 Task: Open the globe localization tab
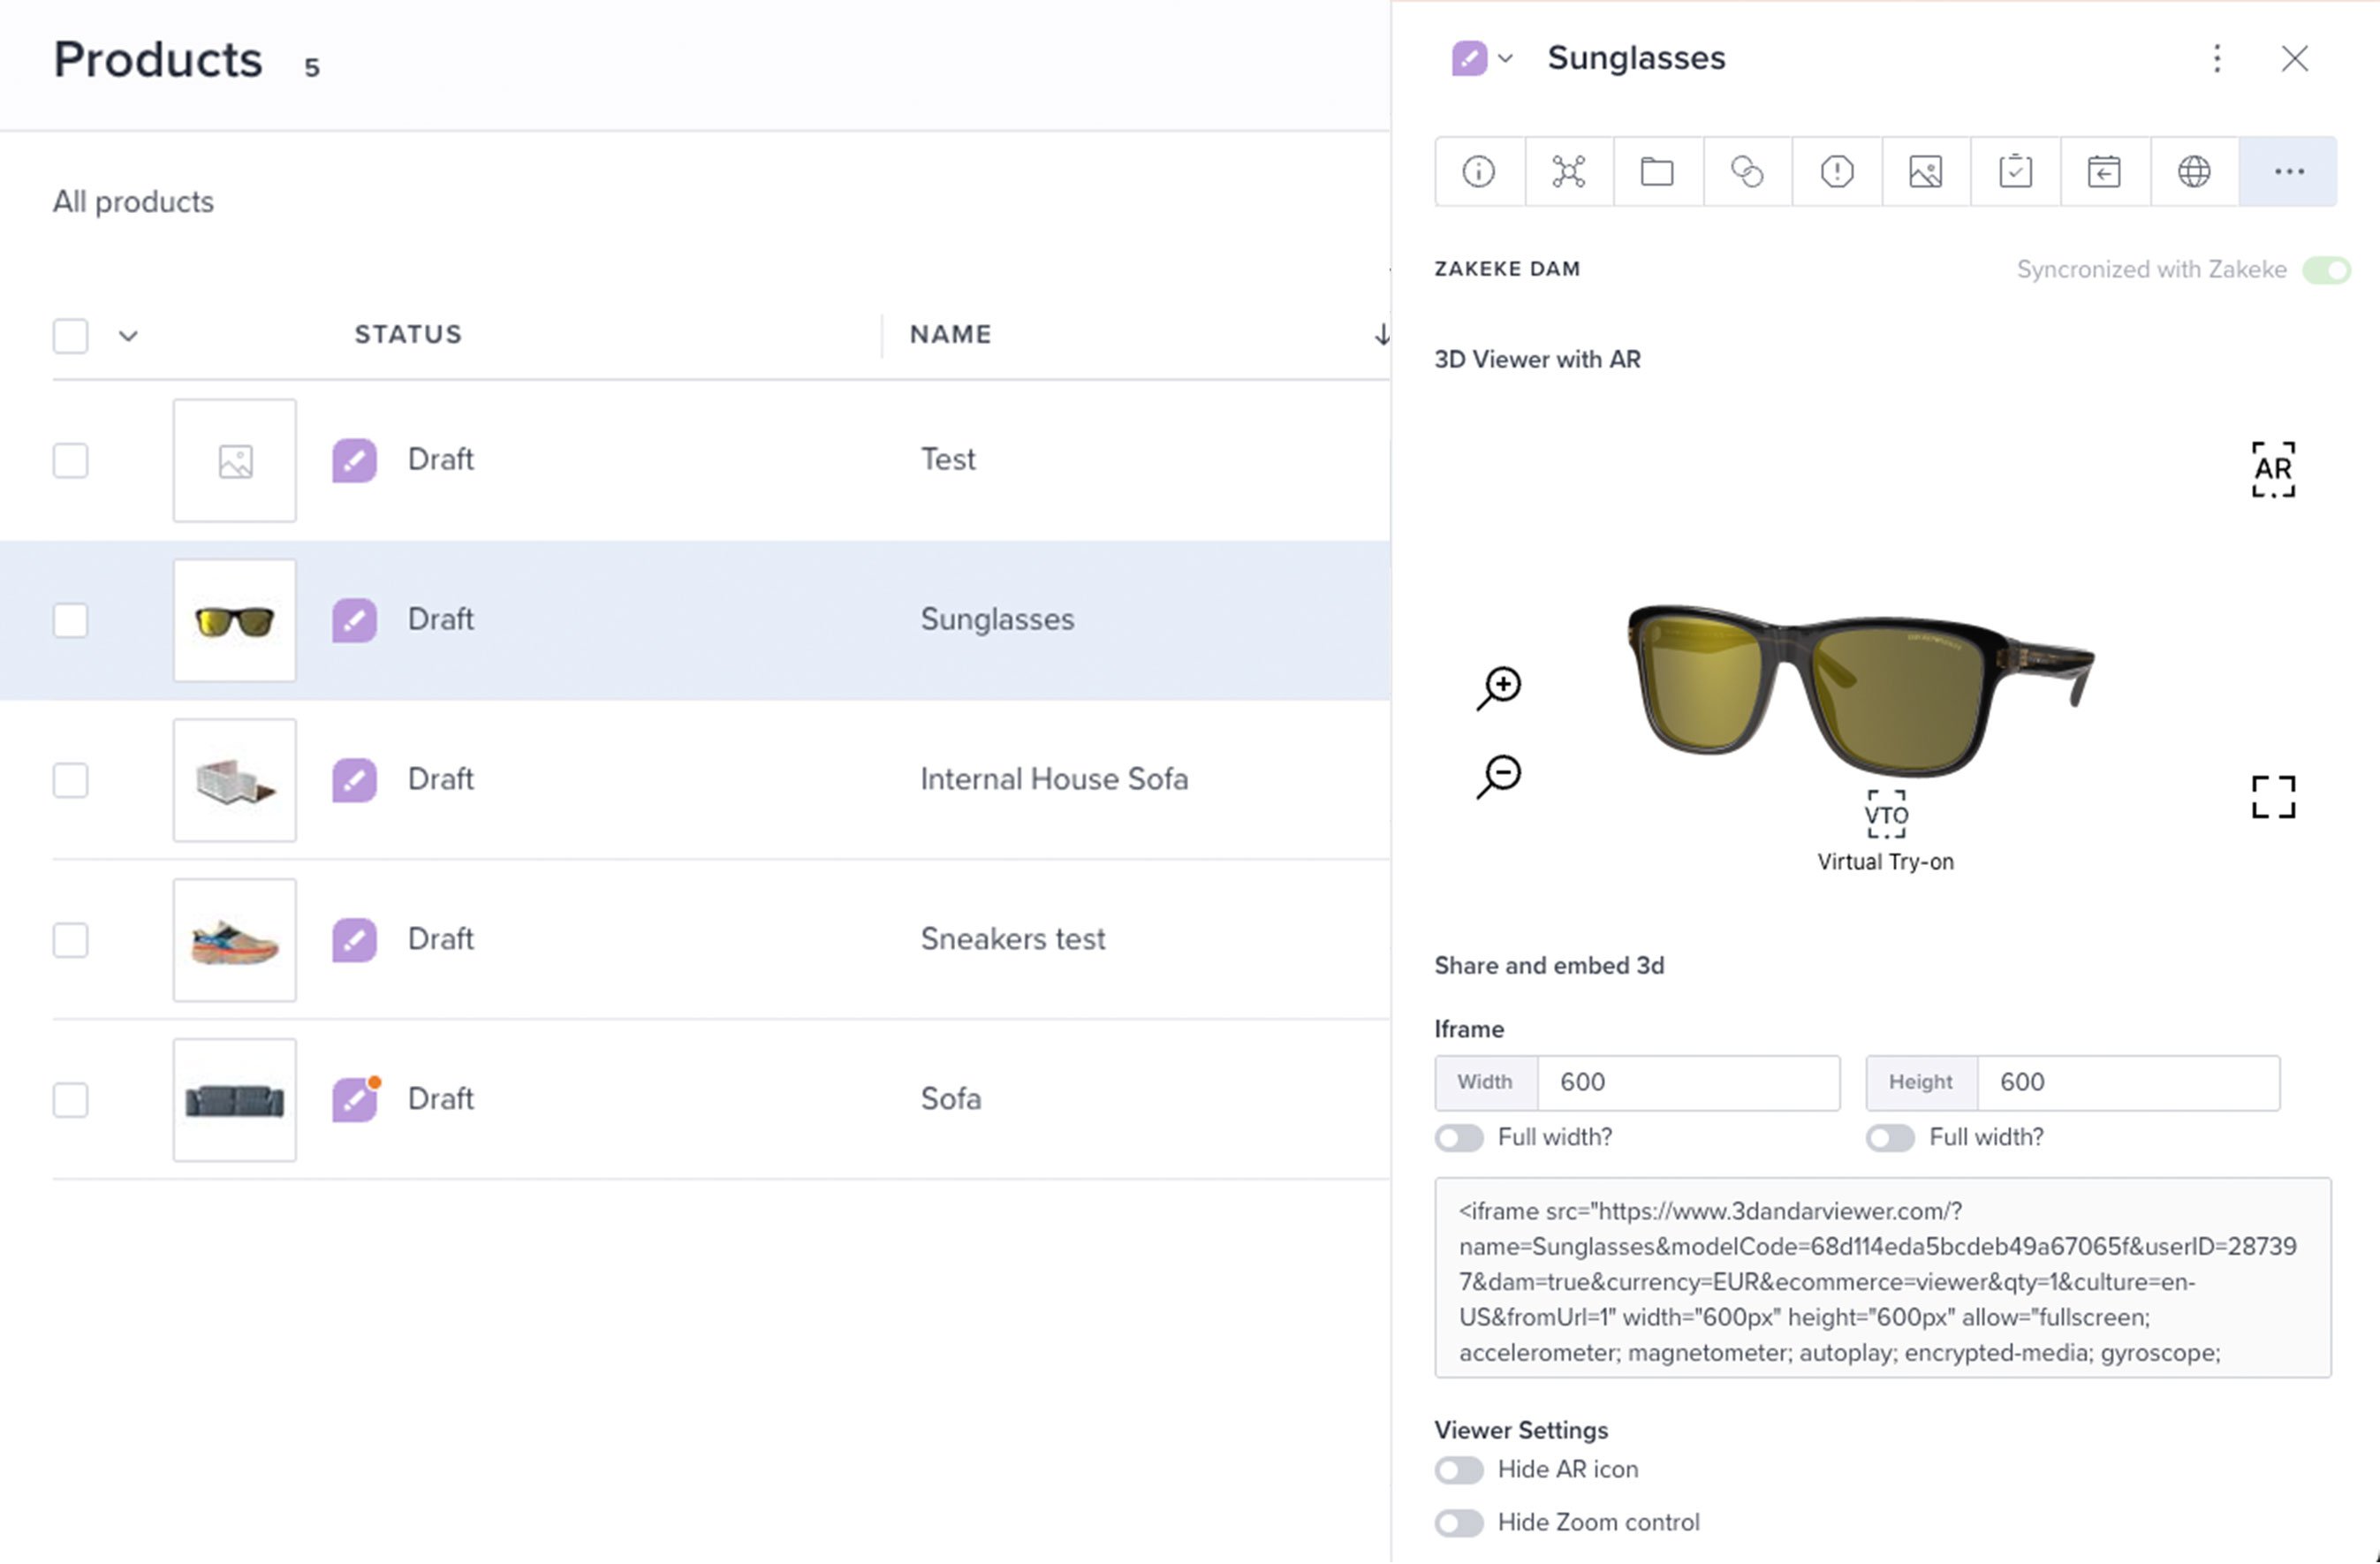2193,172
